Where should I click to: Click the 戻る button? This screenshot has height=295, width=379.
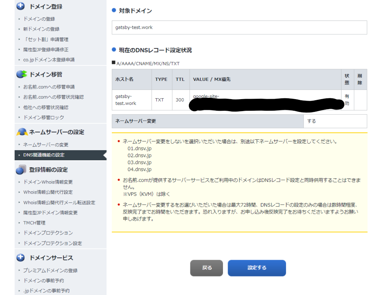pyautogui.click(x=206, y=268)
